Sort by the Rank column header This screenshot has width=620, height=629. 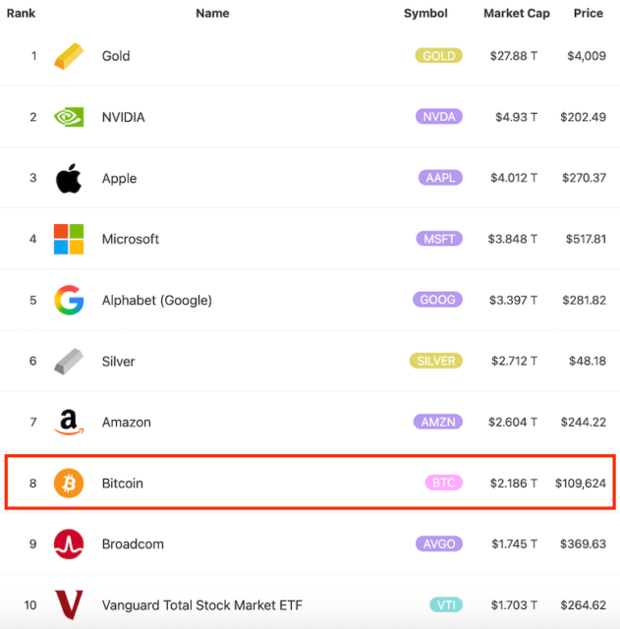pyautogui.click(x=21, y=14)
